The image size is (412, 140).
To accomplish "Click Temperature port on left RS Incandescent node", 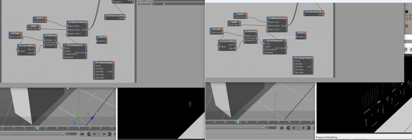I will [x=64, y=54].
